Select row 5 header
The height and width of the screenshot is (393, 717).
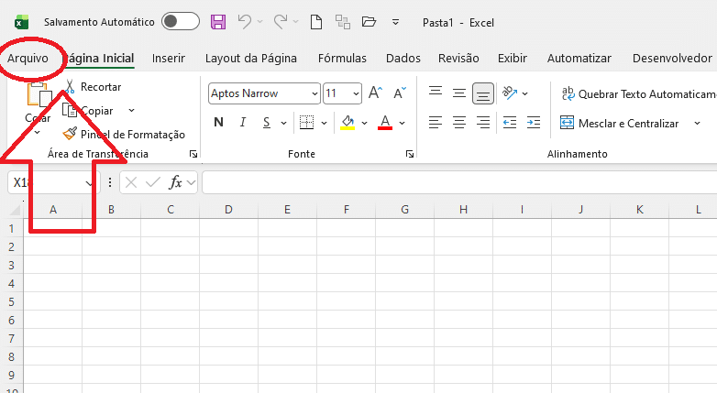tap(11, 301)
